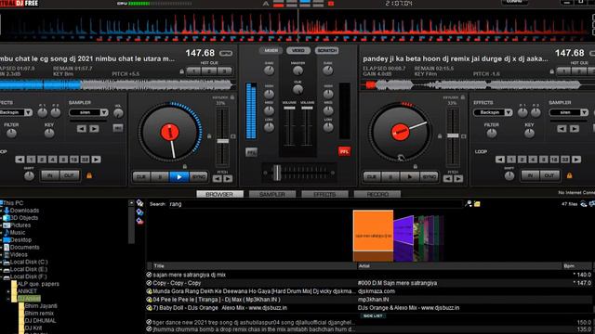Click the right deck pitch fader handle
The width and height of the screenshot is (595, 334).
453,135
